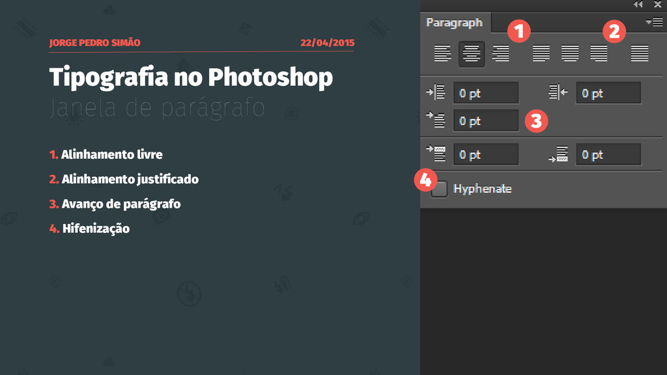Collapse the panel with double arrows
This screenshot has width=667, height=375.
point(638,5)
